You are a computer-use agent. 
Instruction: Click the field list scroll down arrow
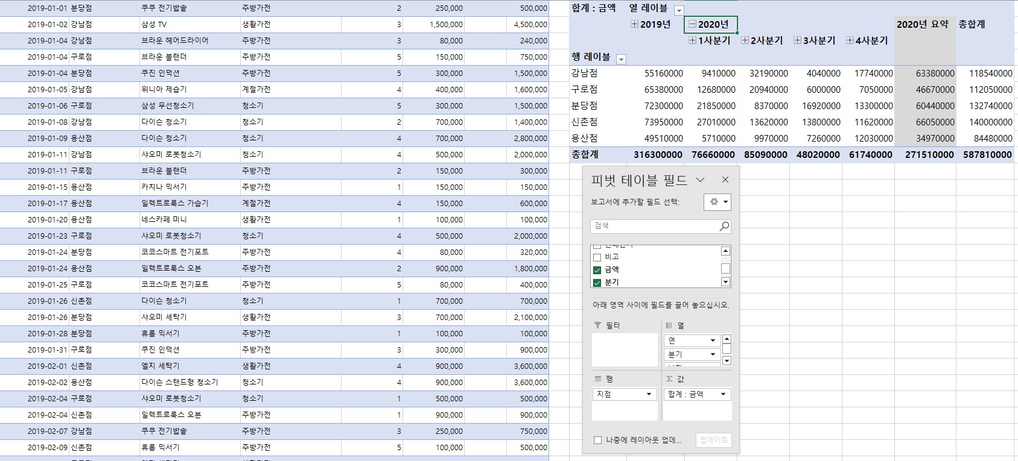726,282
